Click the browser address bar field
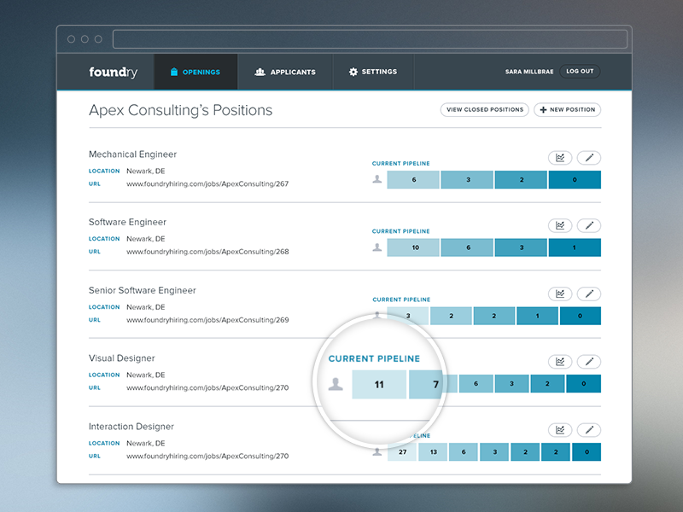Viewport: 683px width, 512px height. 370,39
